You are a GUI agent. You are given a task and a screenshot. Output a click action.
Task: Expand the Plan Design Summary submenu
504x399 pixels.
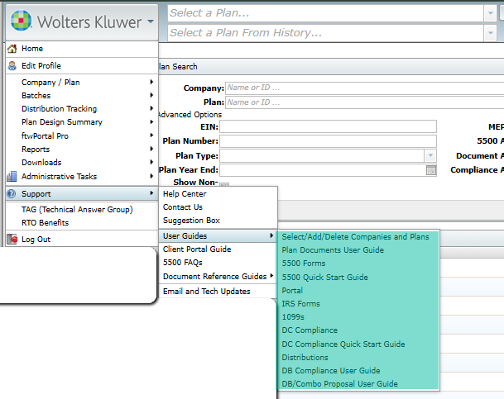coord(82,122)
